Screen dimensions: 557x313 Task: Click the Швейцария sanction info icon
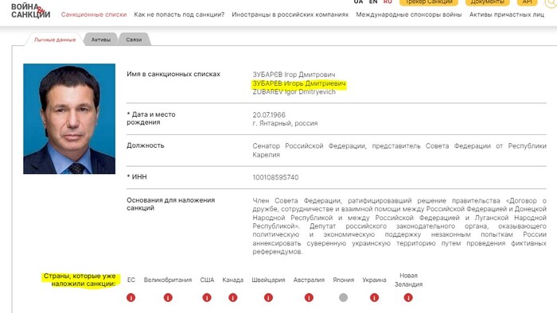tap(268, 297)
